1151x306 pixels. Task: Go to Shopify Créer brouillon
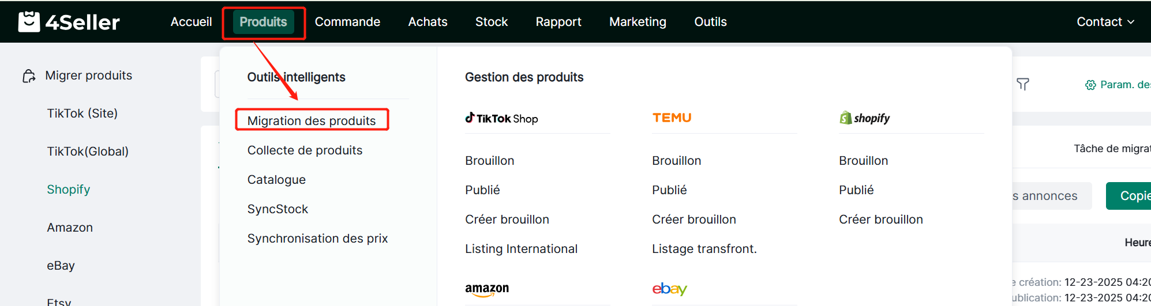coord(880,220)
